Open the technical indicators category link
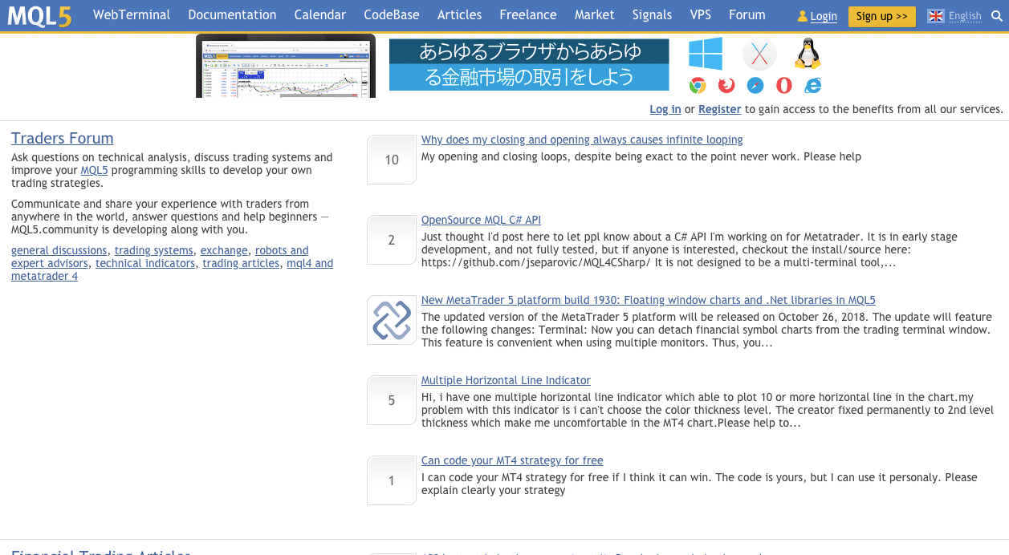 point(145,263)
